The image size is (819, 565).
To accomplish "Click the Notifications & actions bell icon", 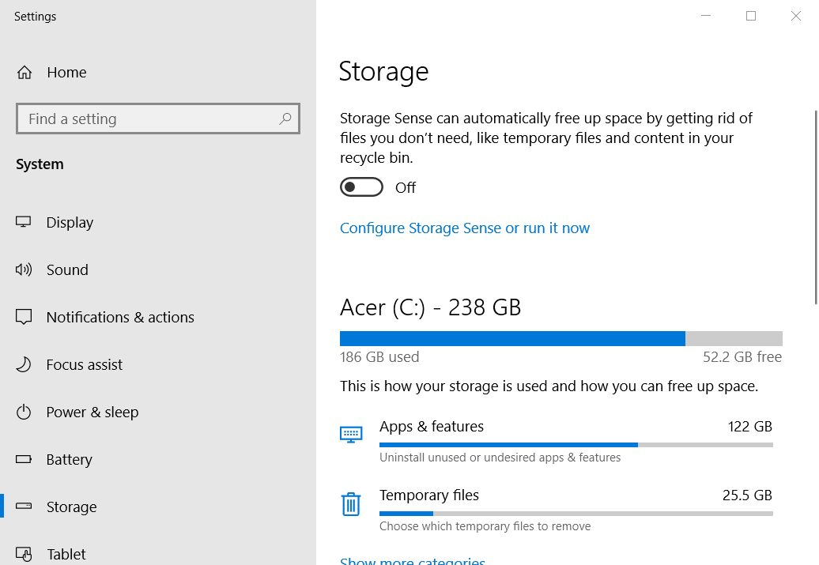I will (x=25, y=317).
